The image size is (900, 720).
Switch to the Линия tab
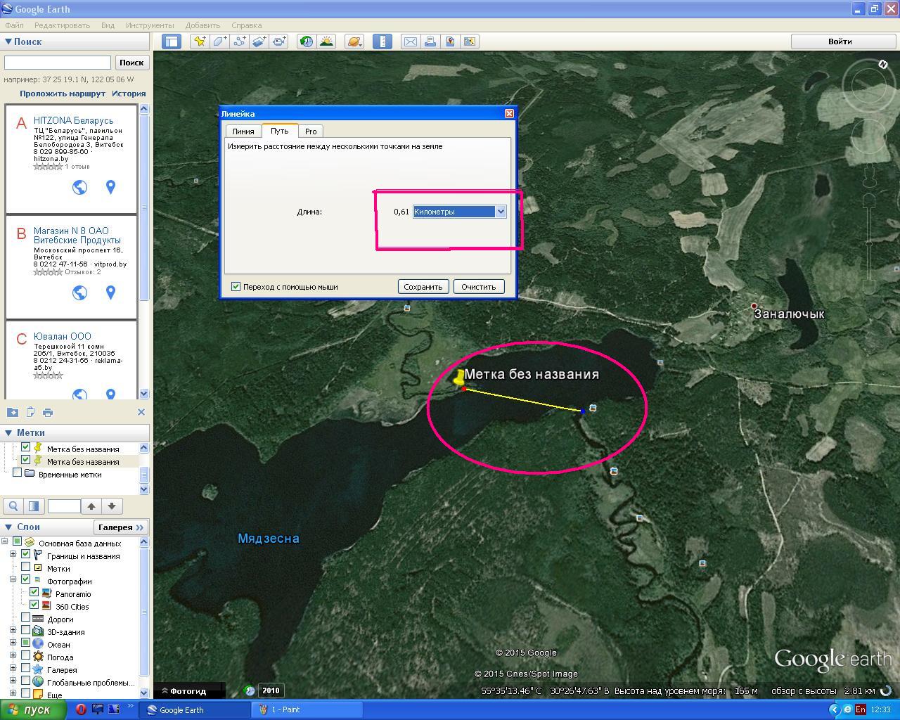pyautogui.click(x=243, y=131)
